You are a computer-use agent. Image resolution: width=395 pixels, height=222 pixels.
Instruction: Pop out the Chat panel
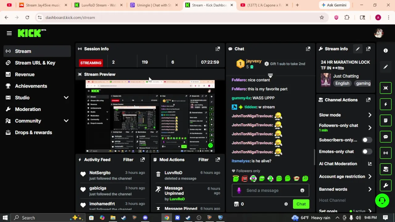pos(308,49)
